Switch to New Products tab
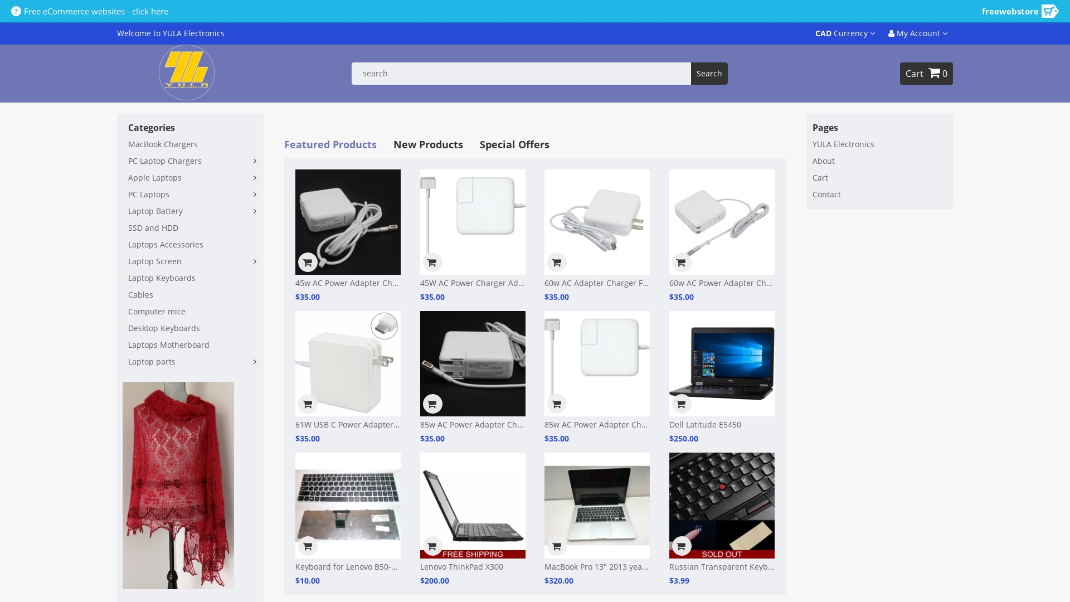The image size is (1070, 602). [x=428, y=144]
